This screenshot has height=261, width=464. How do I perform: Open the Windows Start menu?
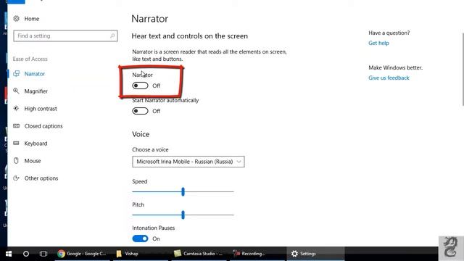[9, 254]
